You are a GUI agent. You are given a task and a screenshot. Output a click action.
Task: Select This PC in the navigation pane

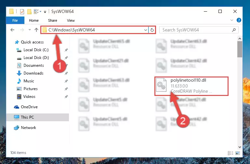point(38,117)
